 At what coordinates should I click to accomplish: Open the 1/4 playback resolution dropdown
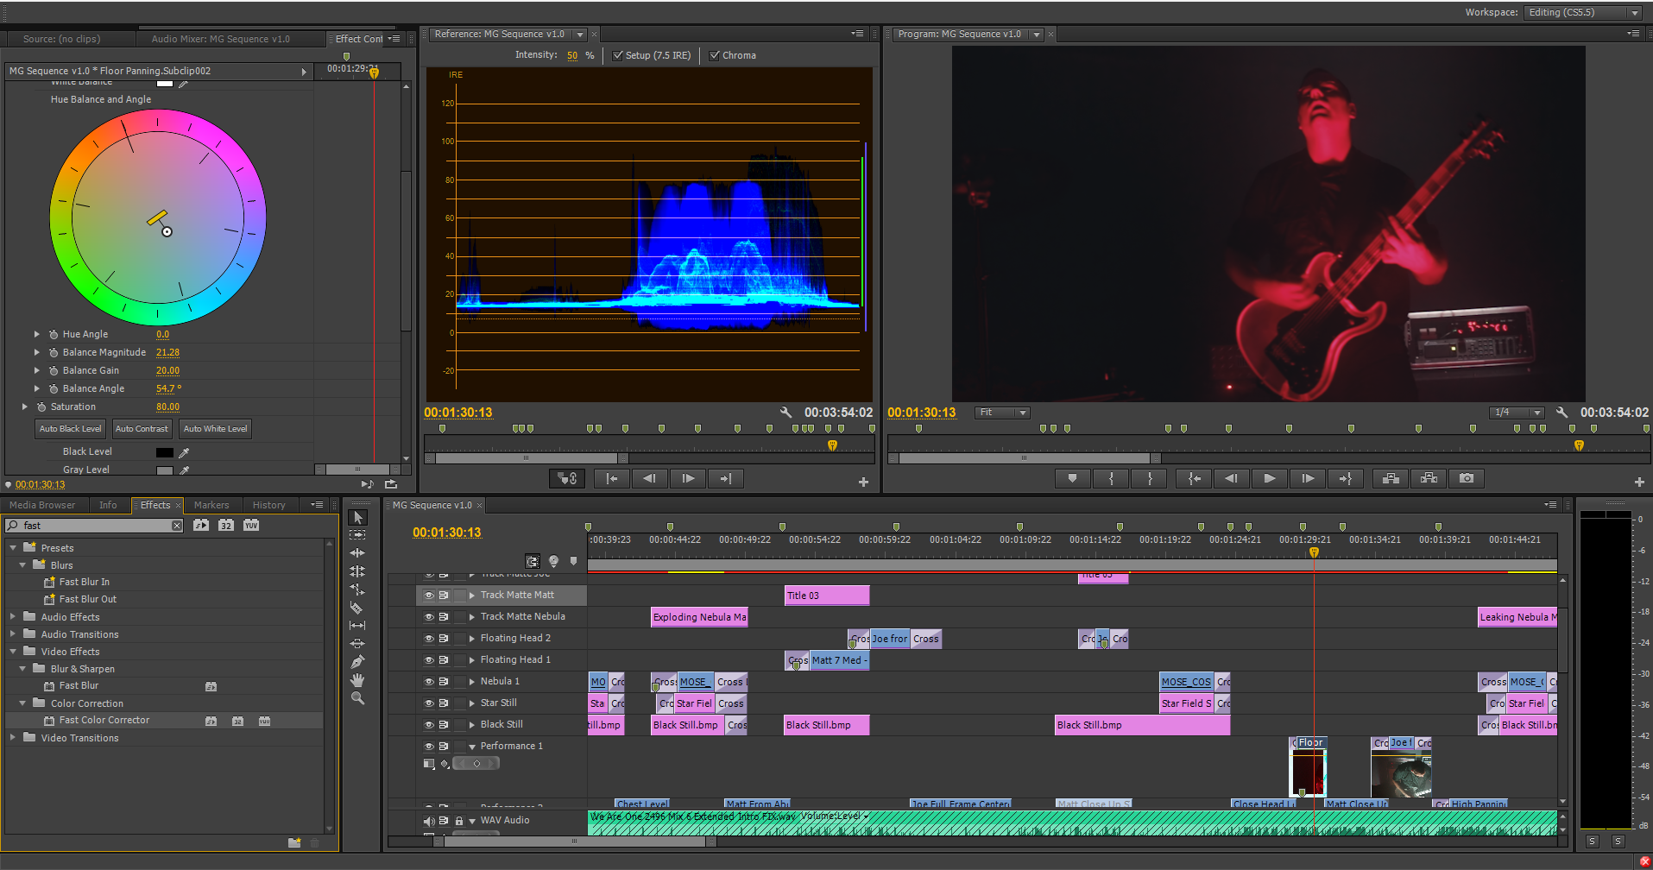(1517, 413)
